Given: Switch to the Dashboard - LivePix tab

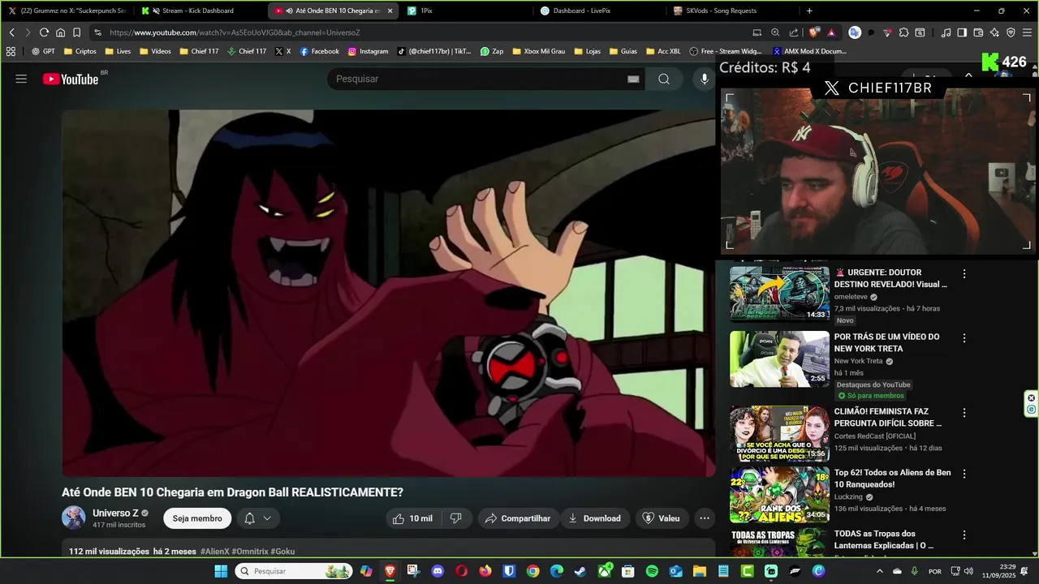Looking at the screenshot, I should pos(601,11).
